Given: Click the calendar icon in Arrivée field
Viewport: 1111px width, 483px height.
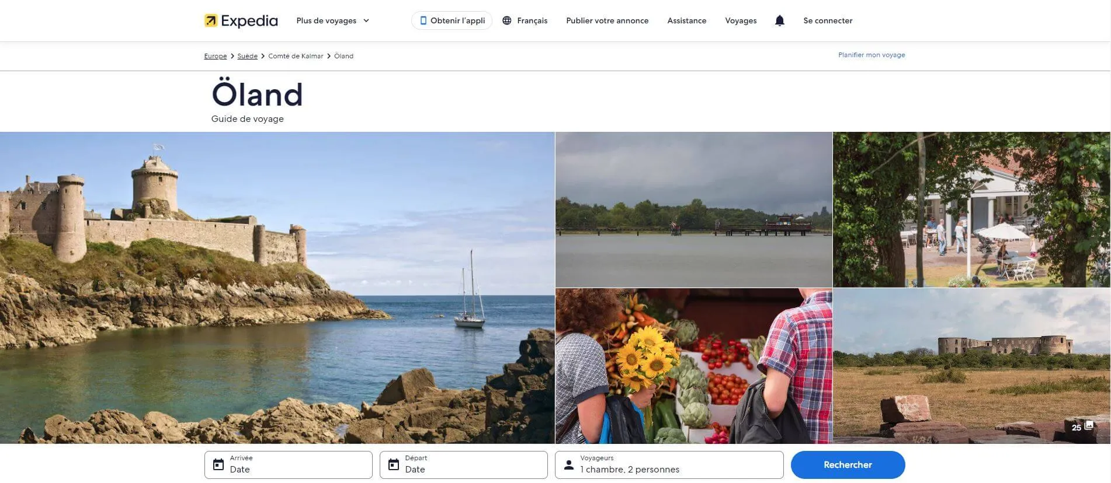Looking at the screenshot, I should tap(218, 465).
